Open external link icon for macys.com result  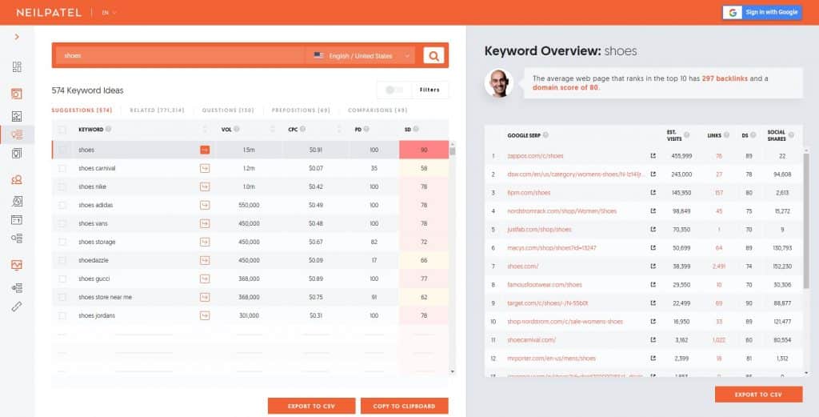pyautogui.click(x=653, y=248)
